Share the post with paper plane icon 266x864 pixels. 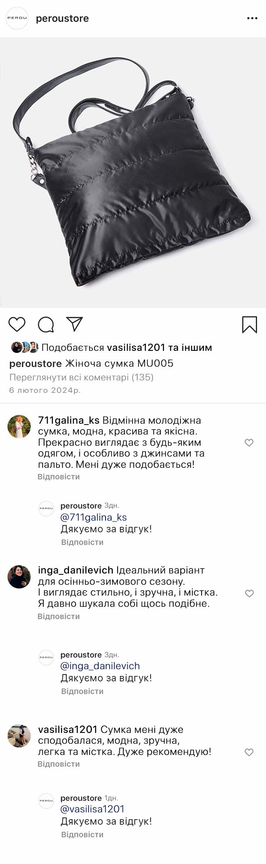75,324
